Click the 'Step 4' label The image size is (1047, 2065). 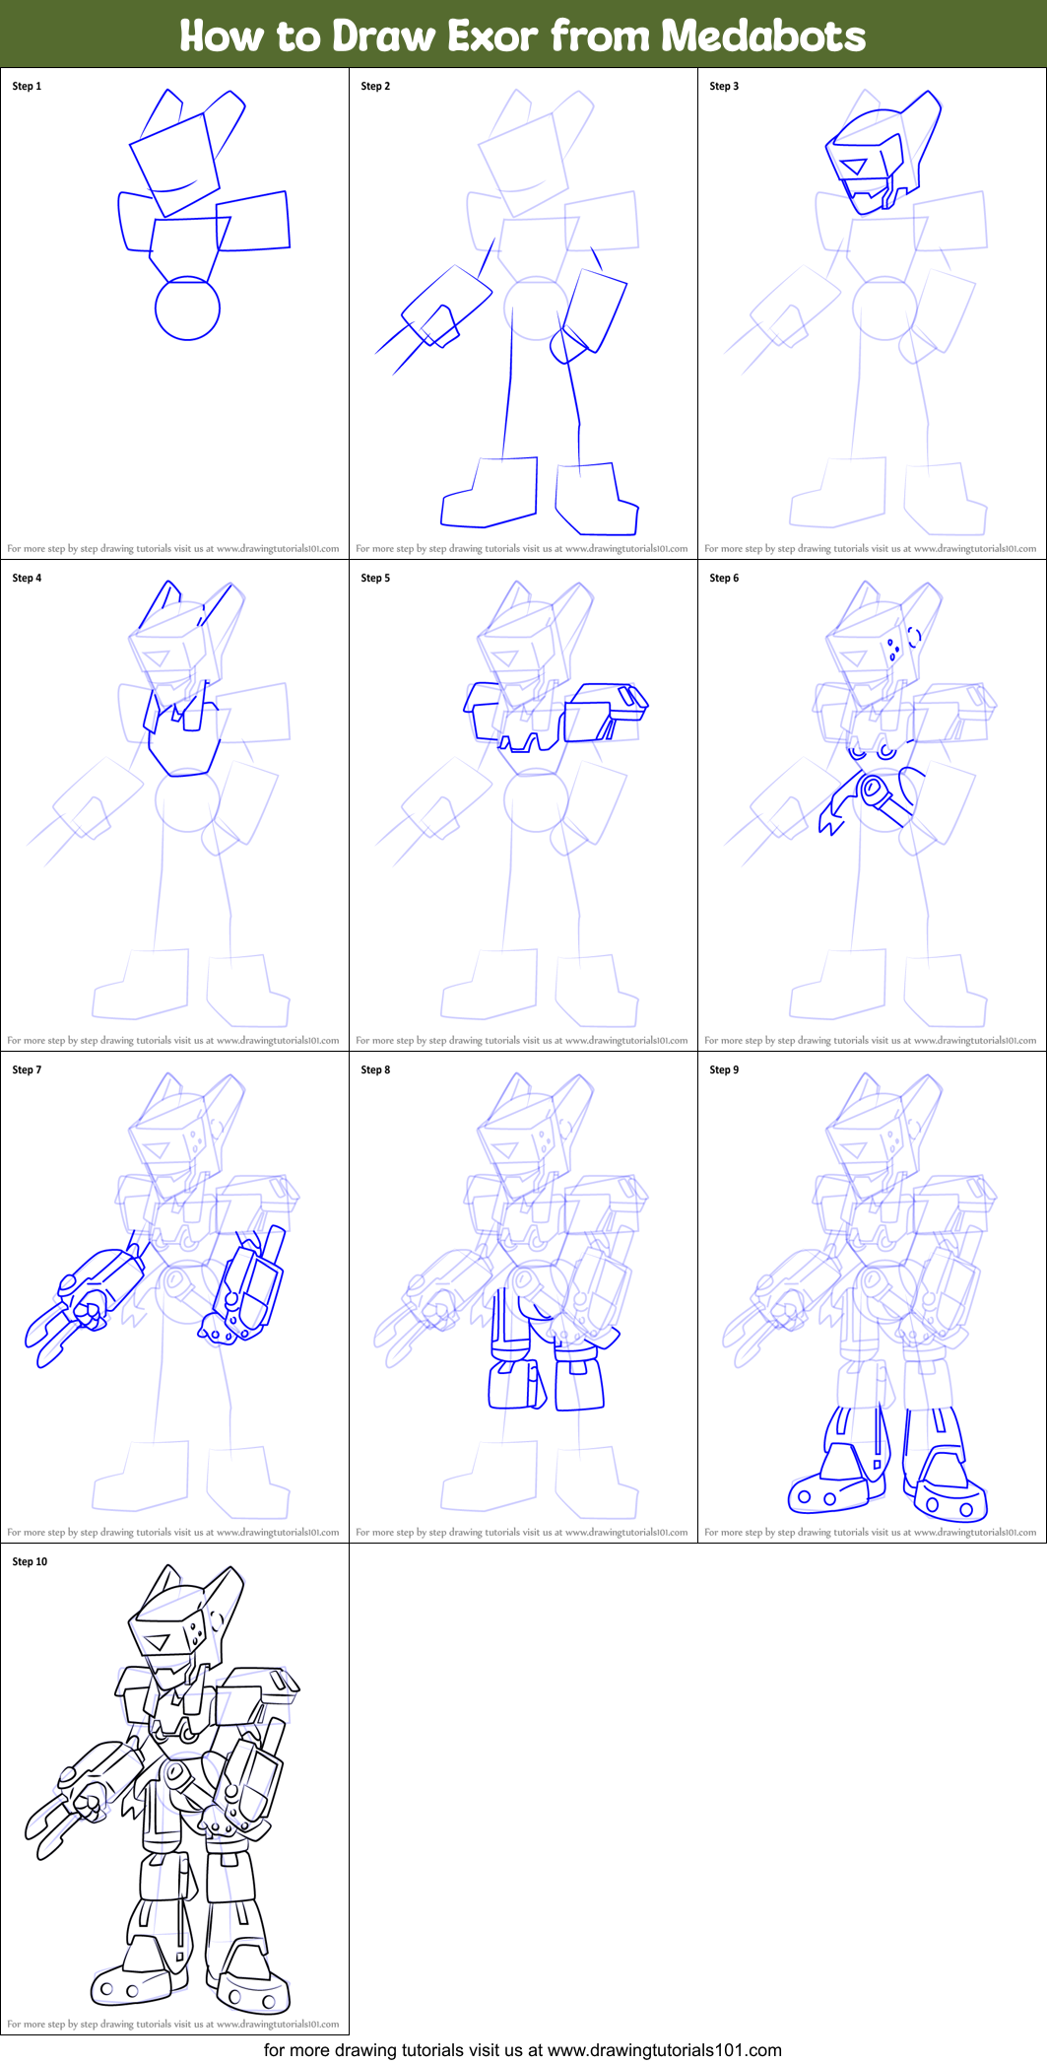coord(27,579)
